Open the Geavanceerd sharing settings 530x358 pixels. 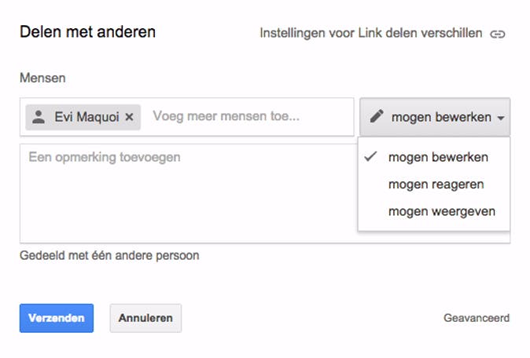(x=477, y=318)
